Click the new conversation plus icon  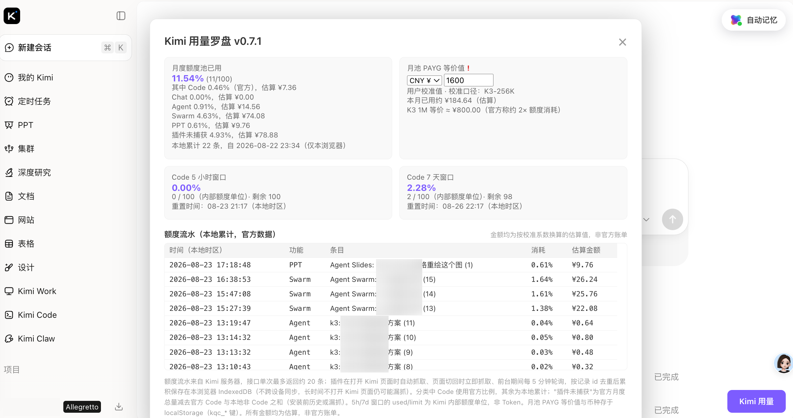click(x=9, y=47)
